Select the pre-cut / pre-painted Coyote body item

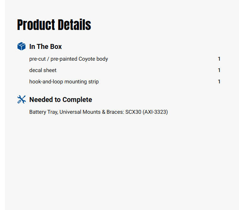pos(69,59)
